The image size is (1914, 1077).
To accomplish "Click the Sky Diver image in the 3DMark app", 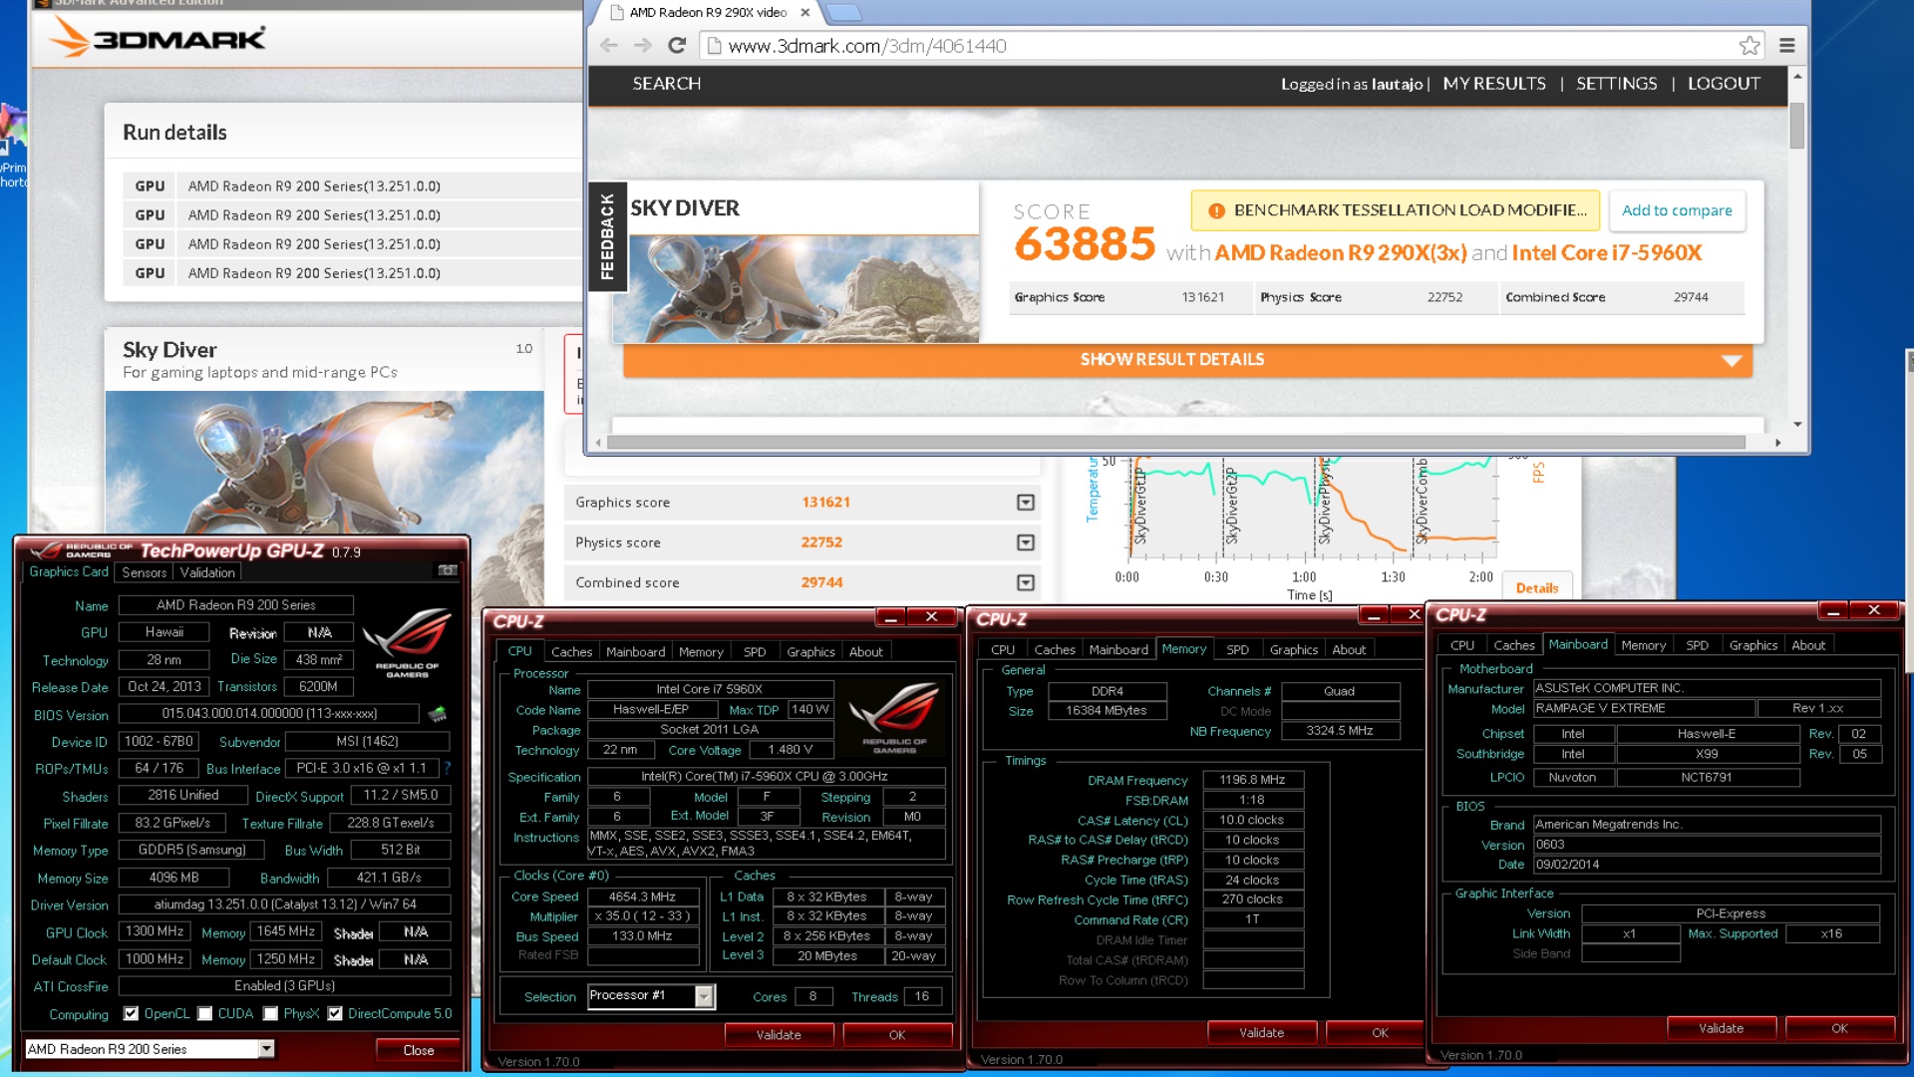I will [325, 464].
